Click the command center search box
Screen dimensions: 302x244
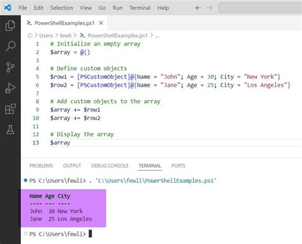261,8
